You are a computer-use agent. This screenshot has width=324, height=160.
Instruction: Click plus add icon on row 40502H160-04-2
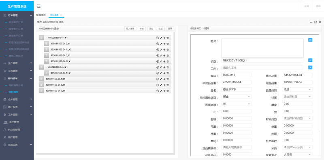point(164,44)
